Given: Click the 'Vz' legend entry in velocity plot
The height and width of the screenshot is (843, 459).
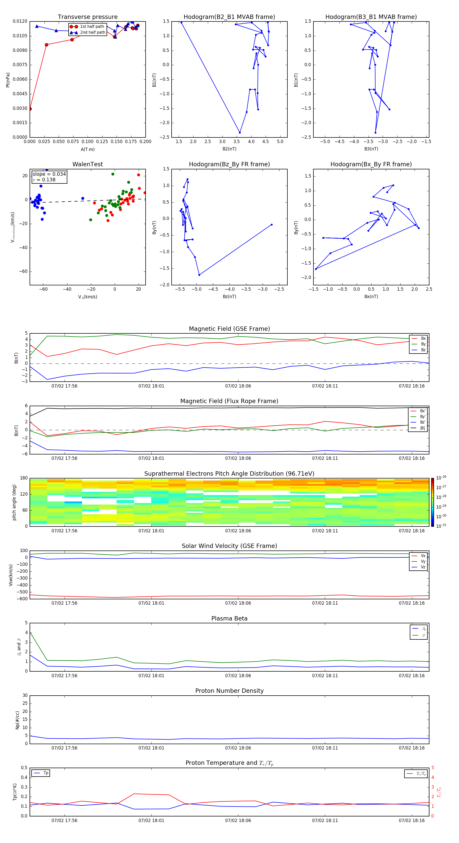Looking at the screenshot, I should pos(418,567).
